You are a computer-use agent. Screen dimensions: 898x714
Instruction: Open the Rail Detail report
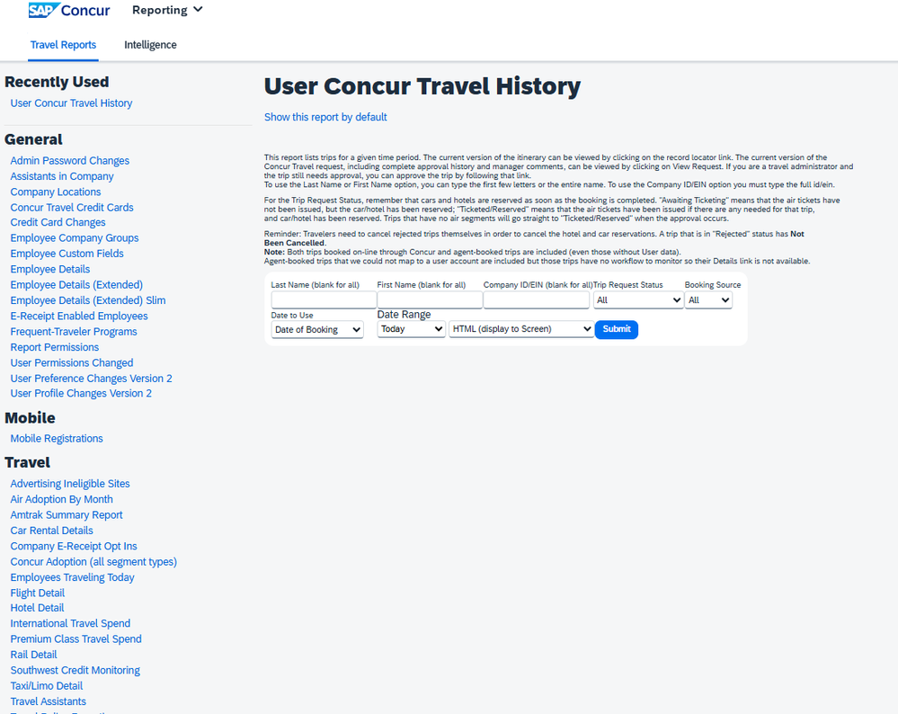[x=33, y=655]
